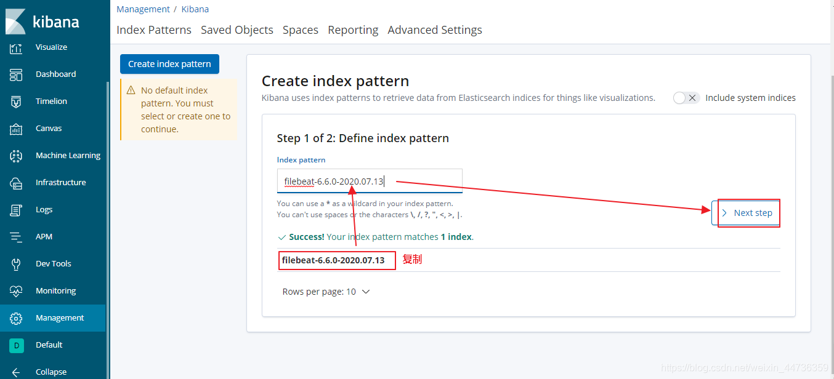Toggle Include system indices switch
Screen dimensions: 834x379
tap(686, 98)
